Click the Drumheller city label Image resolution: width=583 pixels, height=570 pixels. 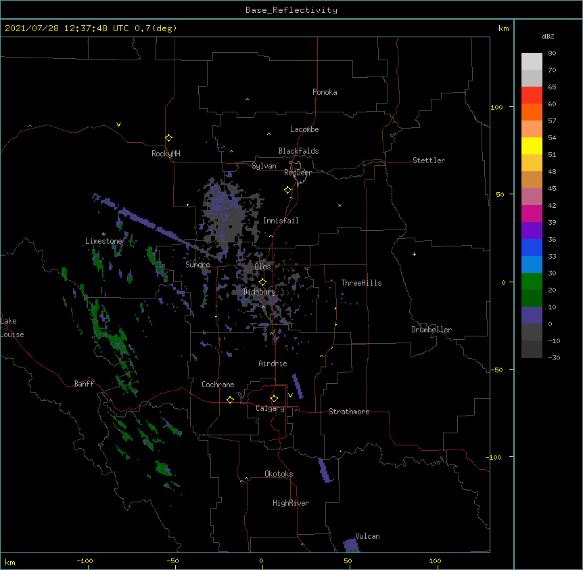coord(432,330)
